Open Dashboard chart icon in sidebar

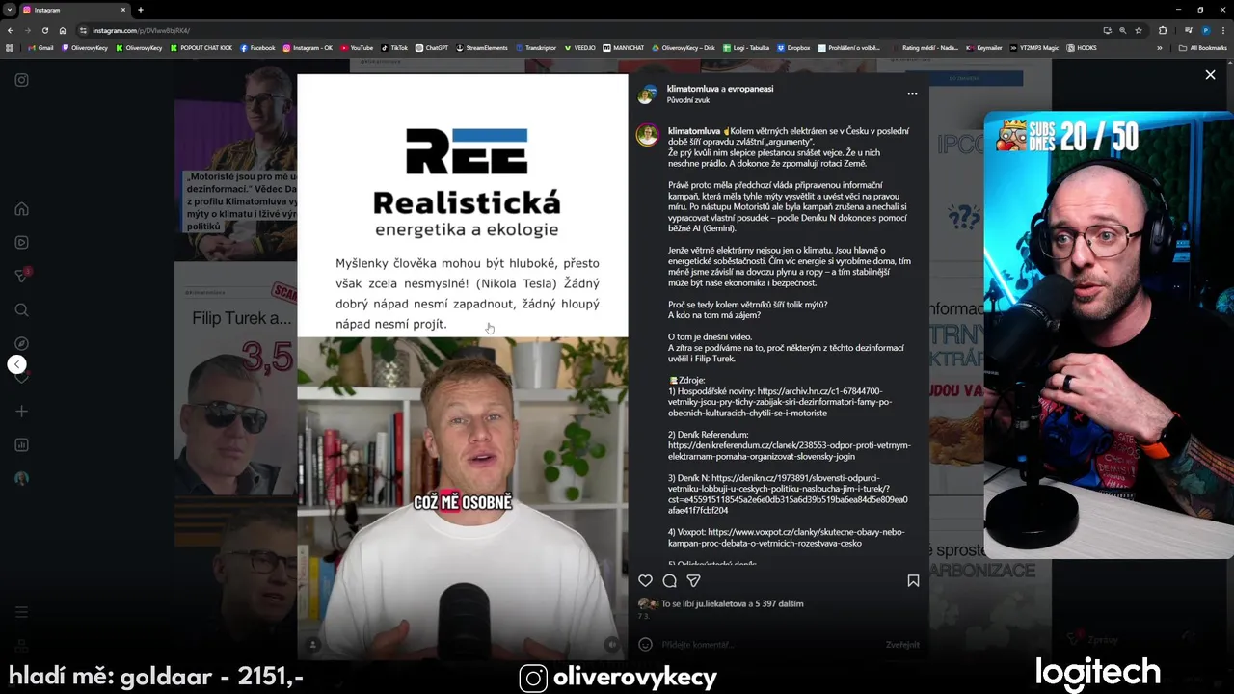click(21, 445)
